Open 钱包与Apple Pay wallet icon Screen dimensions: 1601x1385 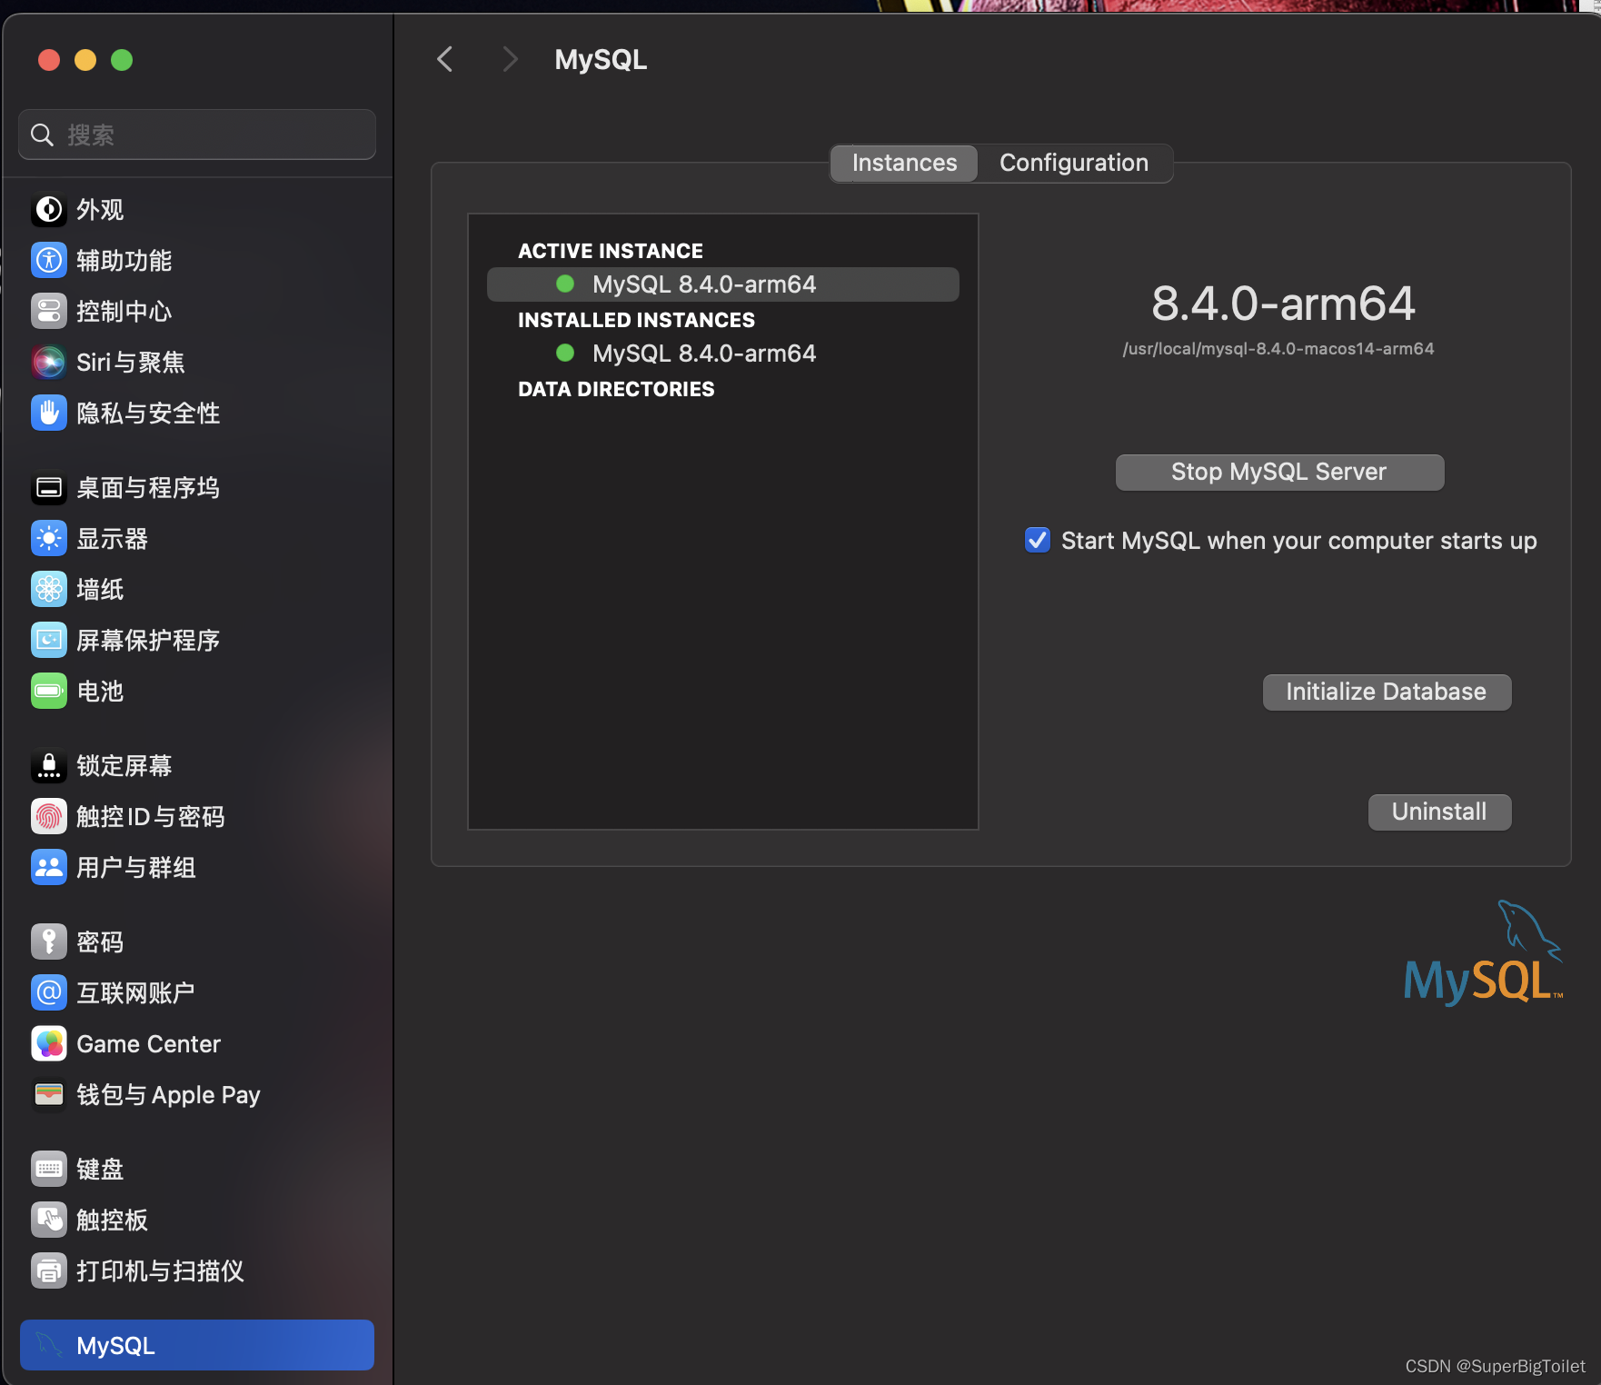point(49,1095)
